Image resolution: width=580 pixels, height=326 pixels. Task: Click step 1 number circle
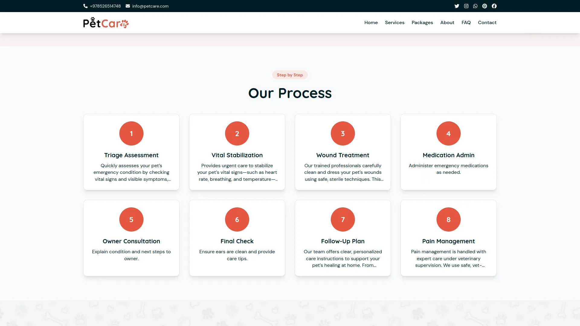pos(131,133)
